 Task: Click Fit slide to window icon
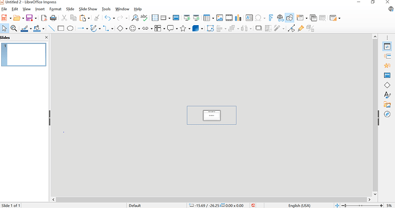(x=337, y=206)
